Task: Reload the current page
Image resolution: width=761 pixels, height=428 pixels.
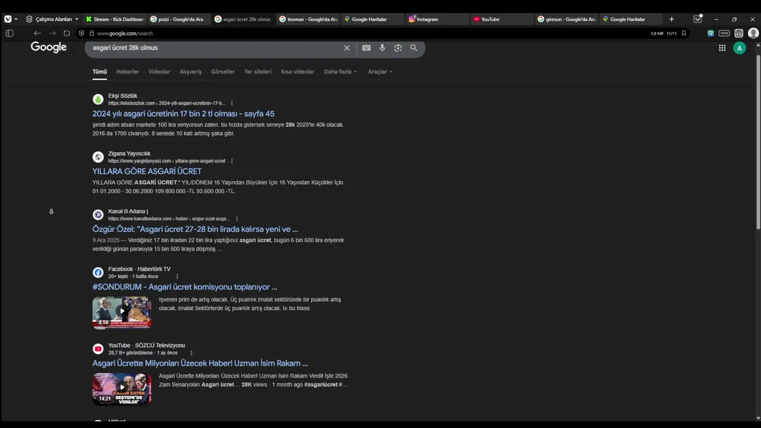Action: click(x=67, y=33)
